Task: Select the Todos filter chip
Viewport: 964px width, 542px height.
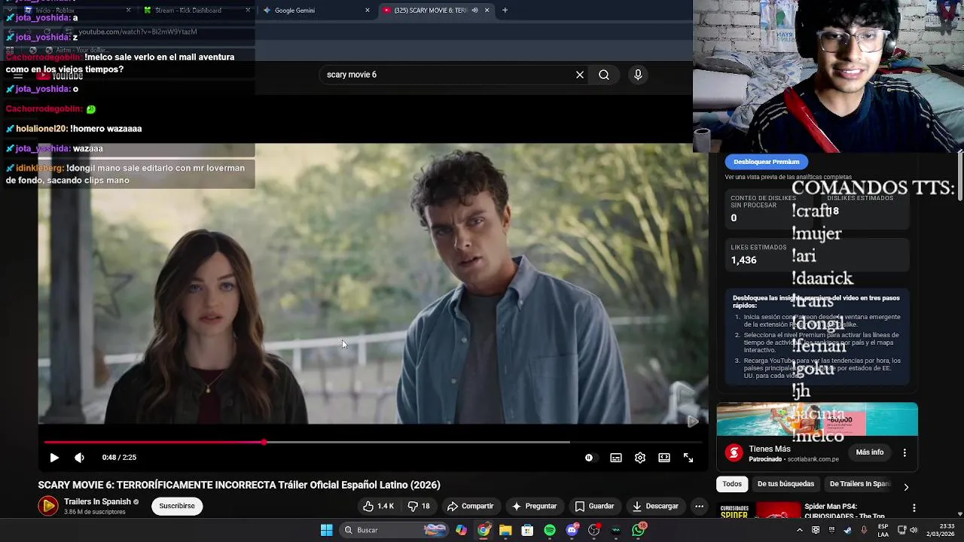Action: point(732,484)
